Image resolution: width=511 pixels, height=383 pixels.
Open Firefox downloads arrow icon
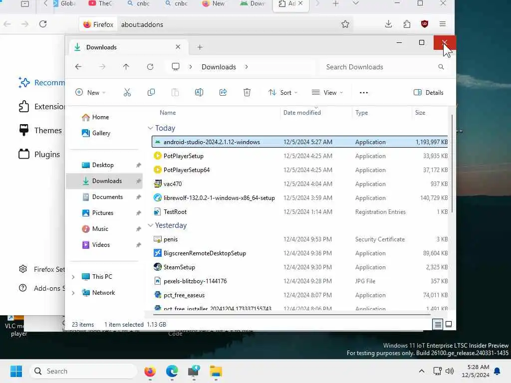(388, 24)
